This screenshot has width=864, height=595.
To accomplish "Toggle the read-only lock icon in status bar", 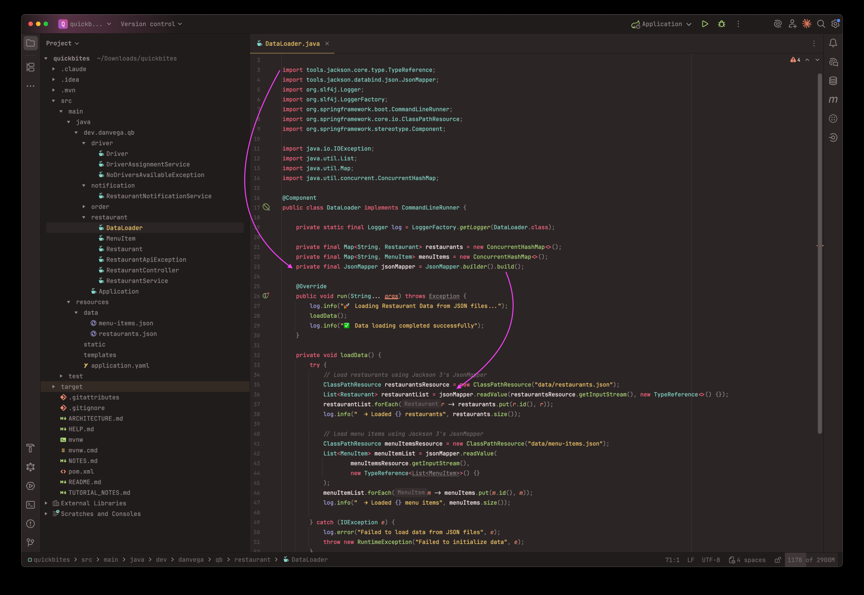I will [777, 560].
